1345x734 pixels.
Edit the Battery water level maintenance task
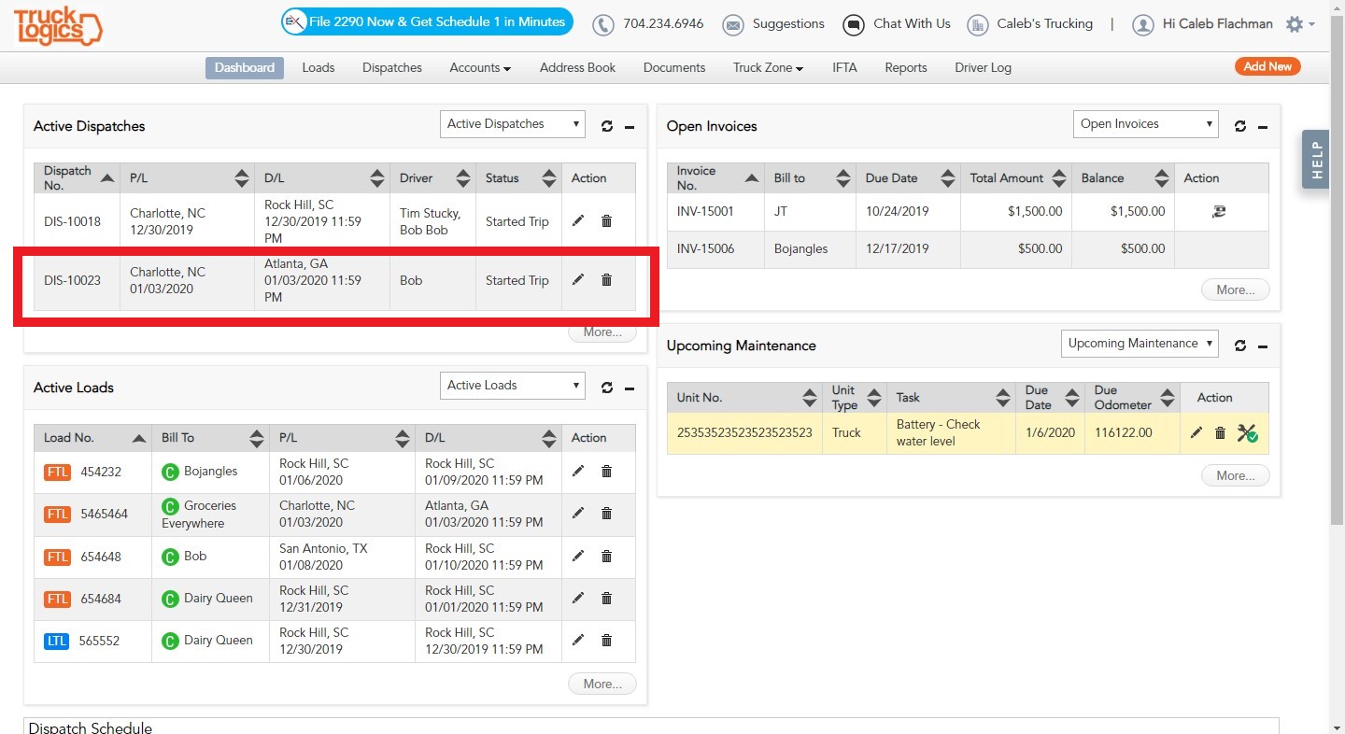coord(1196,432)
